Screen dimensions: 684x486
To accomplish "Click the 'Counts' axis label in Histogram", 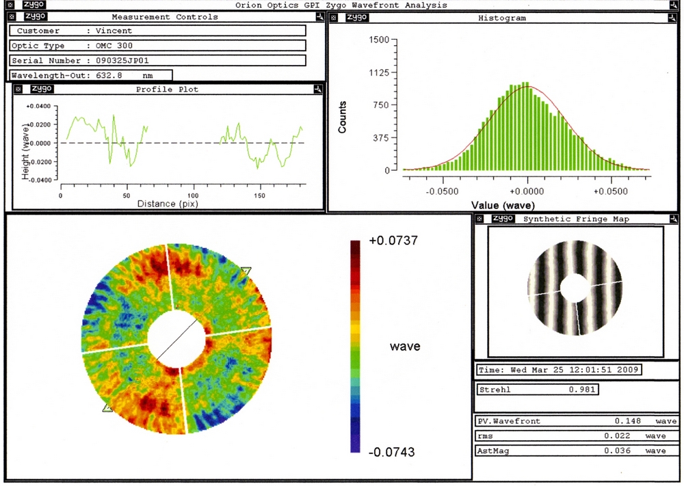I will [x=342, y=118].
